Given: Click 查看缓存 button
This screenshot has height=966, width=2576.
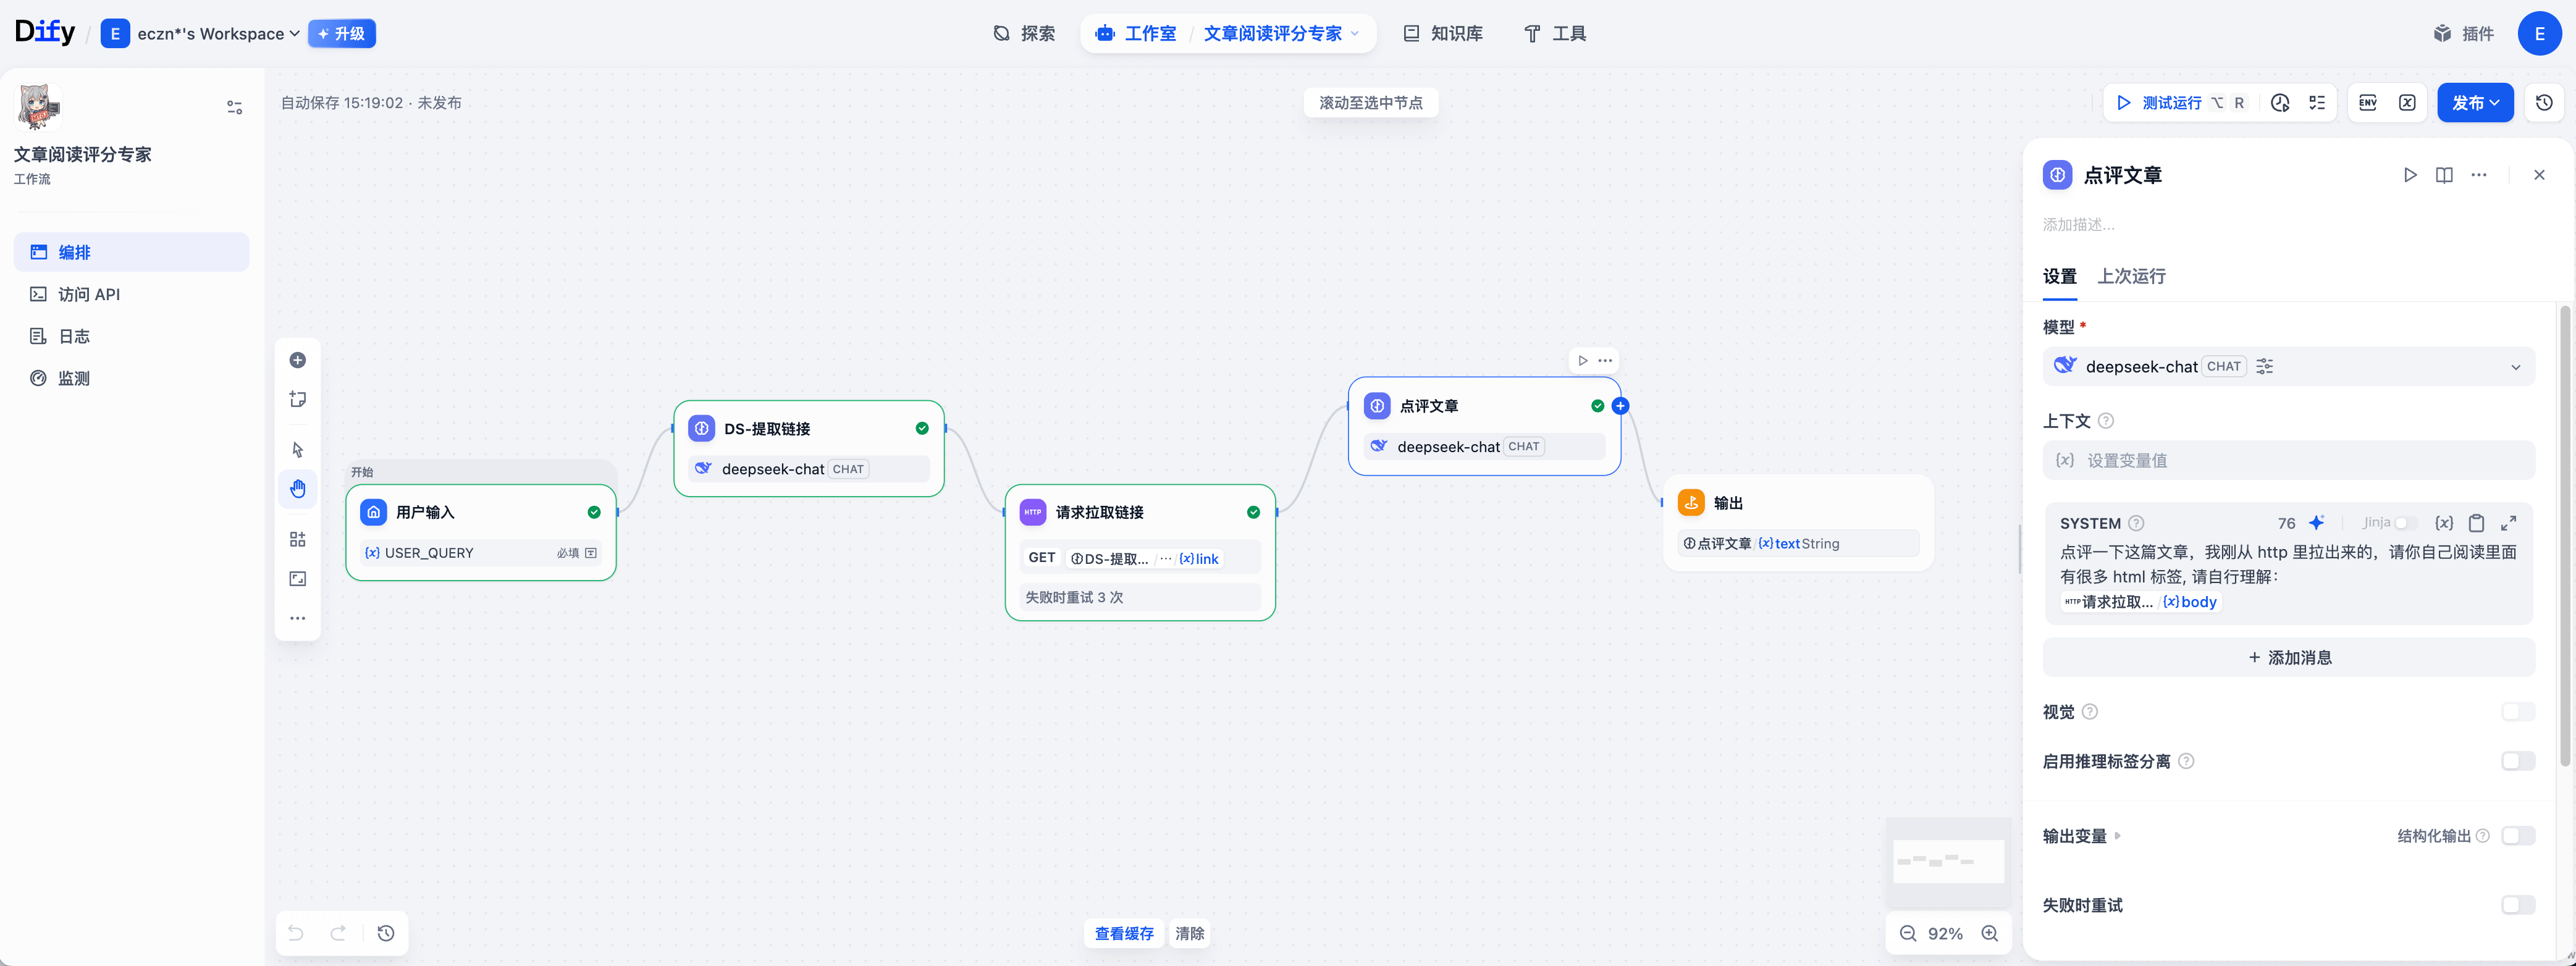Looking at the screenshot, I should pos(1123,933).
